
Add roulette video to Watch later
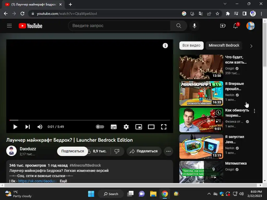219,113
